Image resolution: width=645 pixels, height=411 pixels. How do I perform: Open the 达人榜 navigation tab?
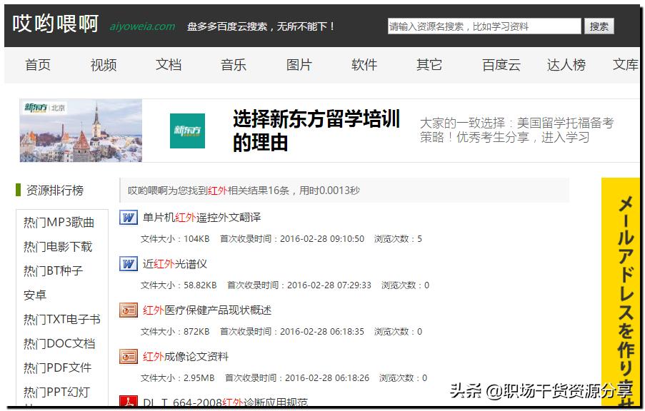(x=566, y=65)
